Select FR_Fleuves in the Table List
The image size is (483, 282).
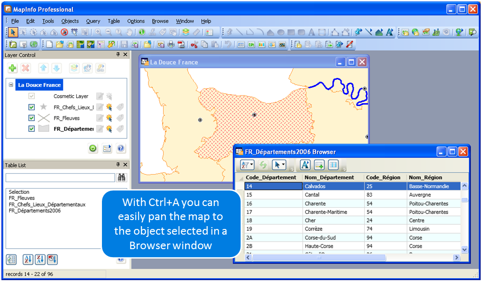click(x=22, y=198)
